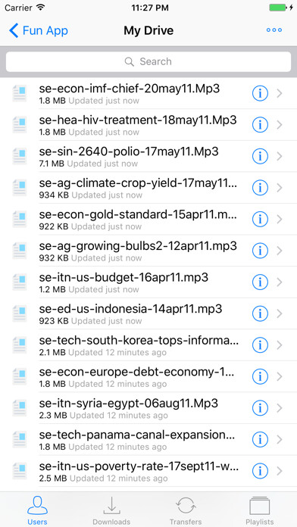
Task: Open info for se-ed-us-indonesia-14apr11.mp3
Action: pos(260,313)
